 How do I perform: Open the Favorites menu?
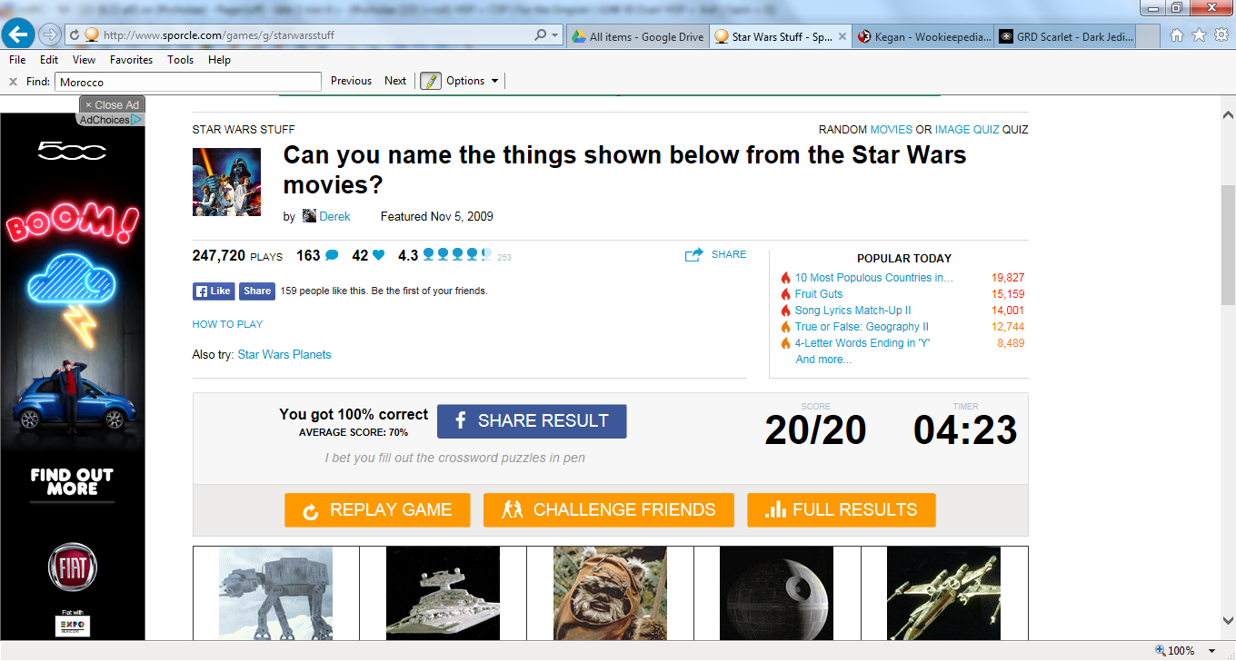(x=131, y=60)
